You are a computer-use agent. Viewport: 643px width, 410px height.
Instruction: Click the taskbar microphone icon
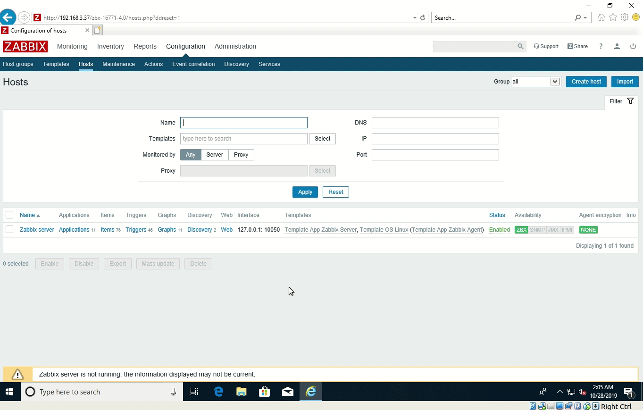[173, 392]
